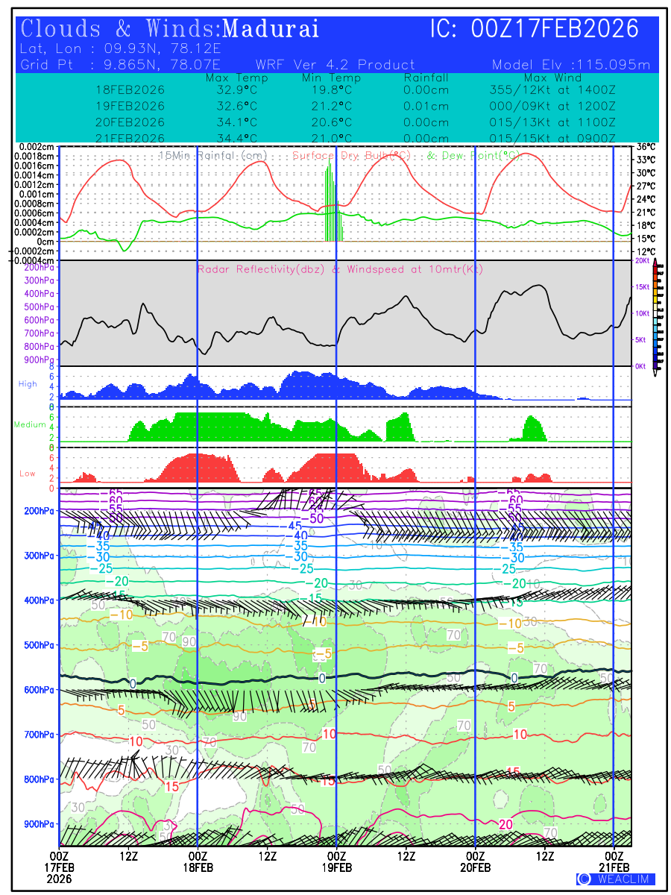Select the Low cloud panel label

(x=28, y=473)
